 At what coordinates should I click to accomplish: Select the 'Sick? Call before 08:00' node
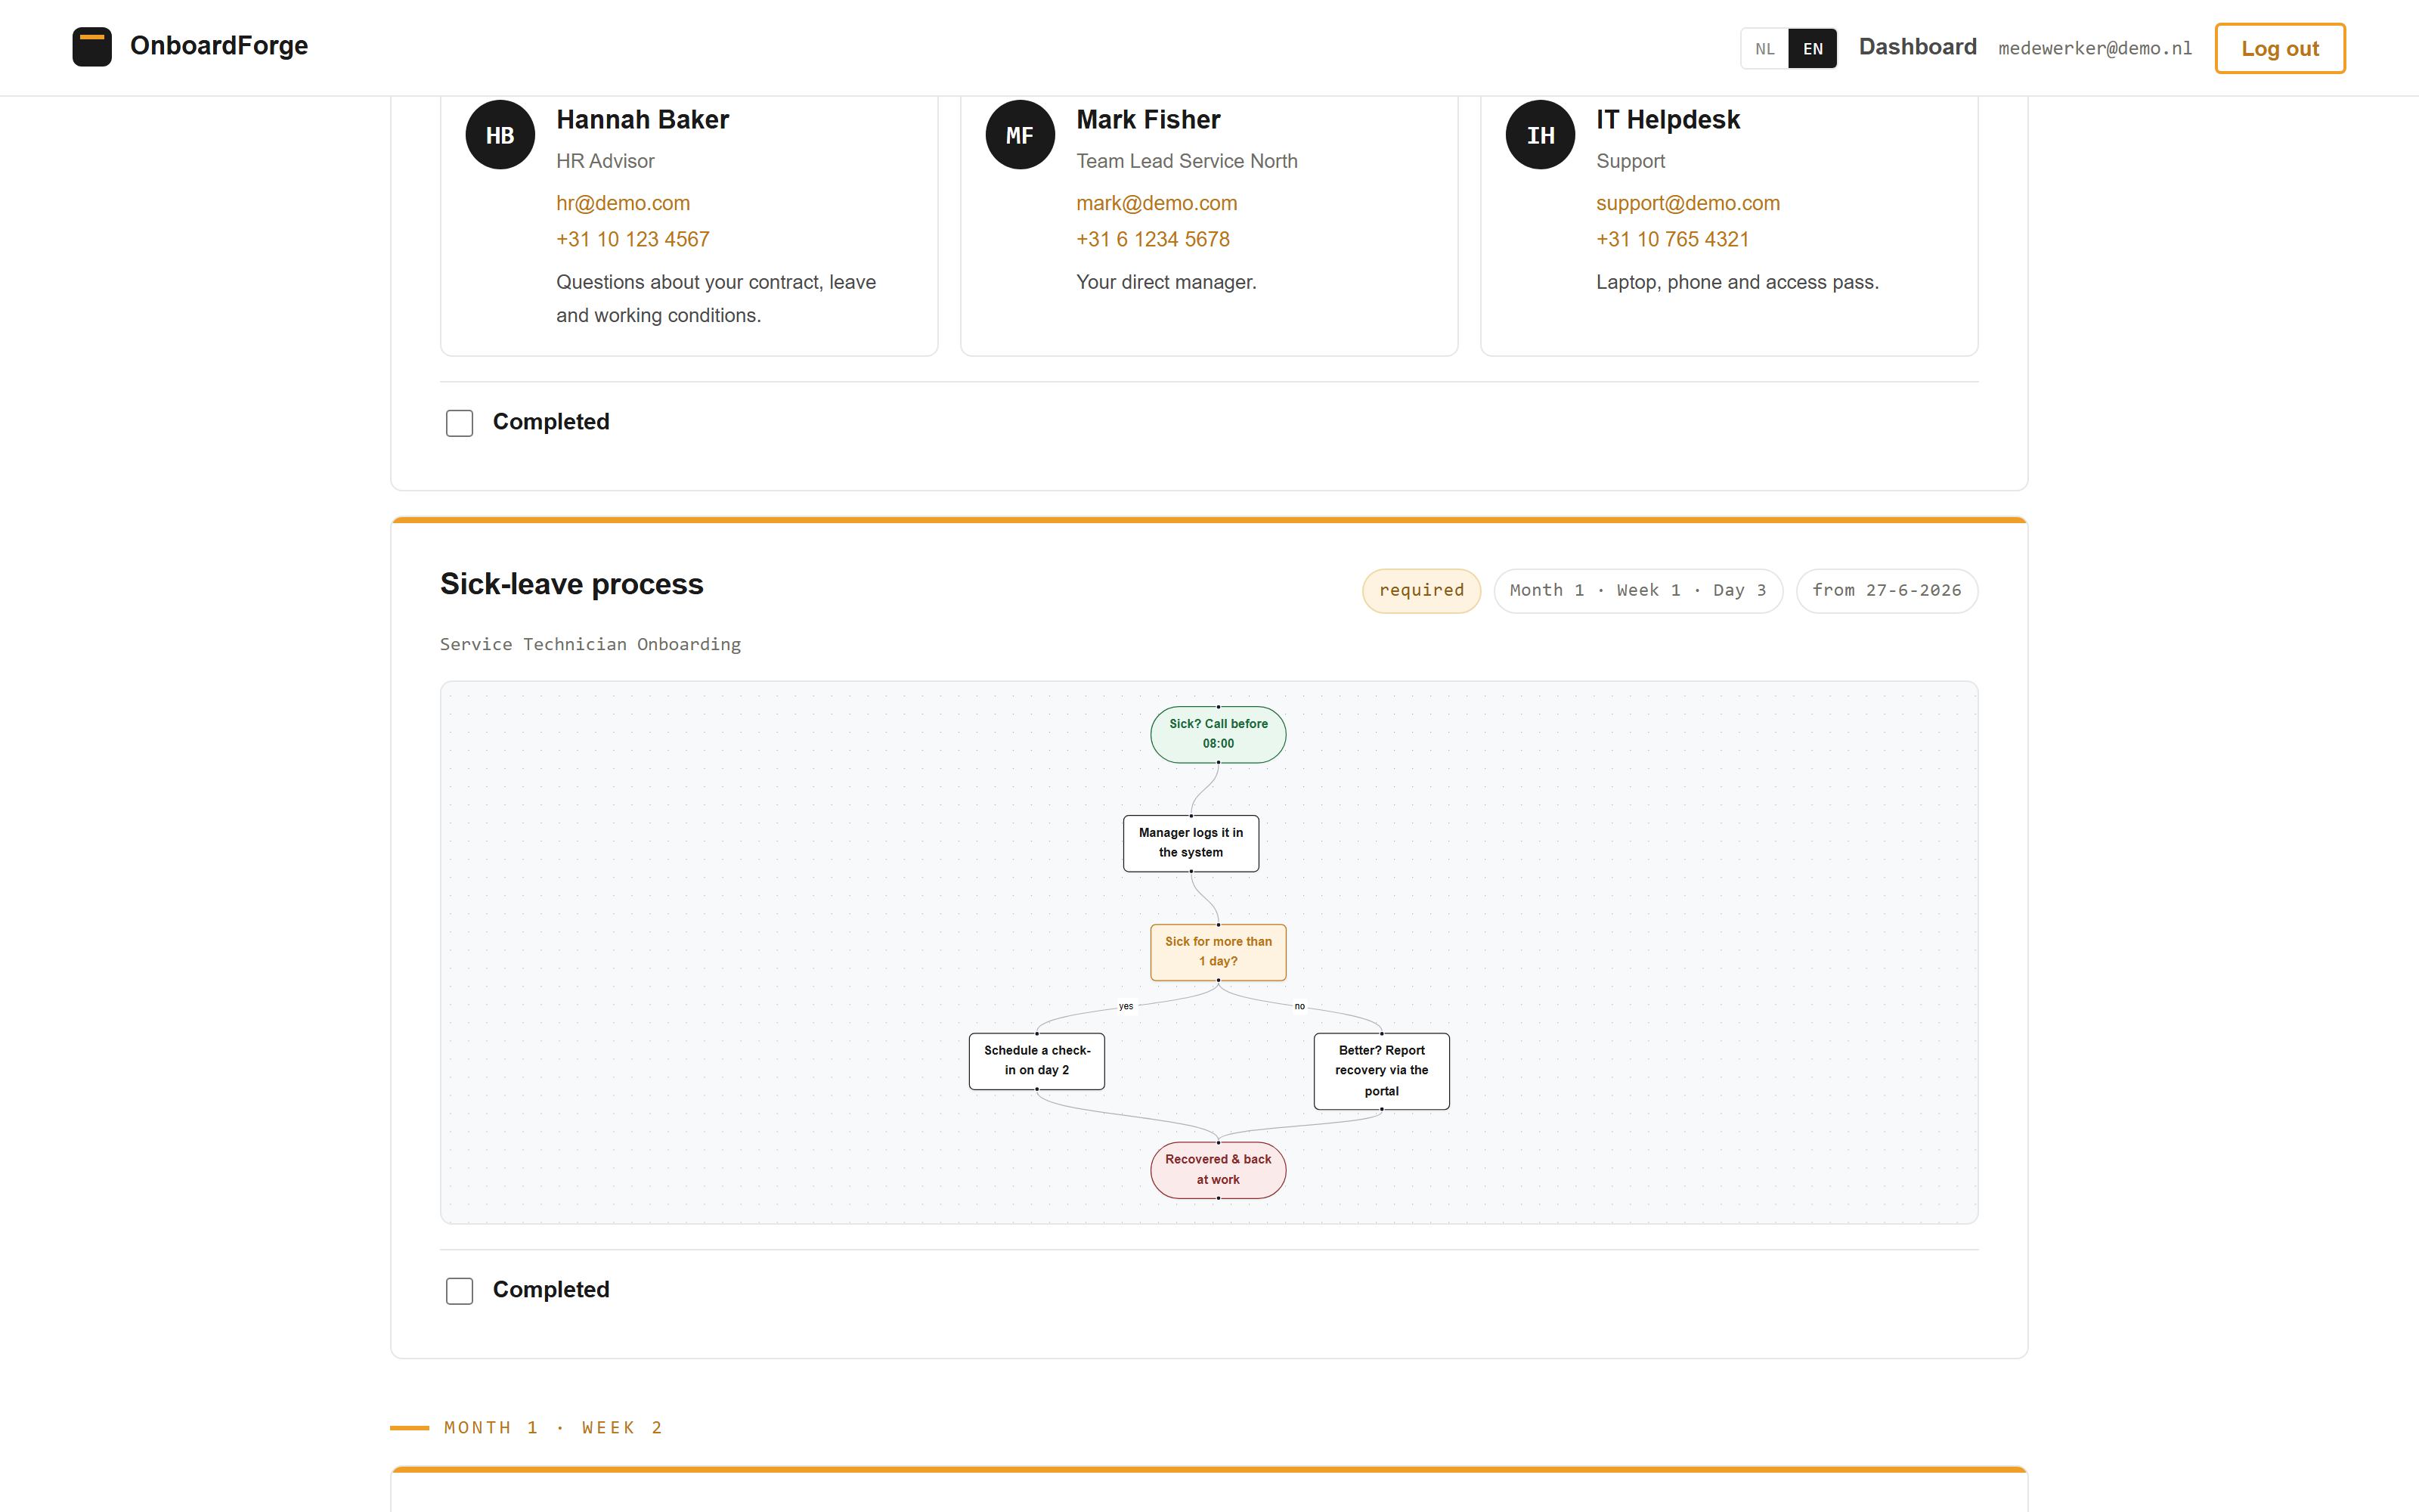point(1218,734)
